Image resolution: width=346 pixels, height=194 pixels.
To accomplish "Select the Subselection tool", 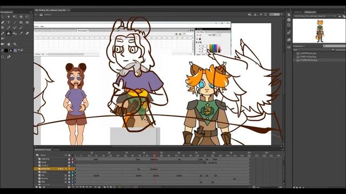I will (x=9, y=17).
